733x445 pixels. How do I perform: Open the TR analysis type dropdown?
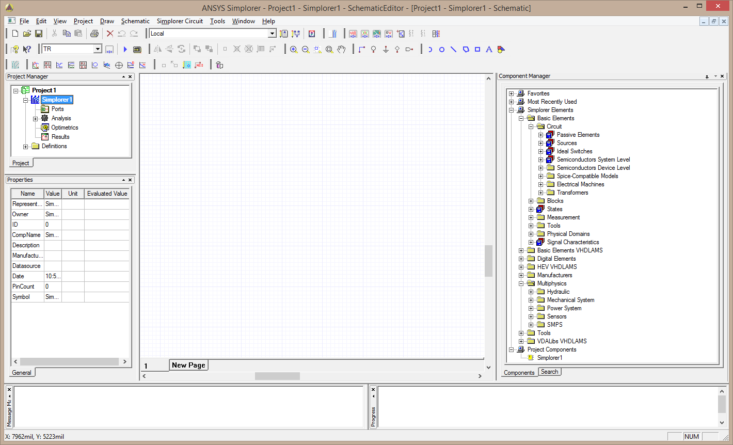coord(98,49)
